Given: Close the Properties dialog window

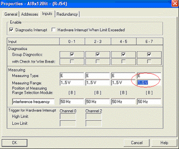Looking at the screenshot, I should pos(175,4).
